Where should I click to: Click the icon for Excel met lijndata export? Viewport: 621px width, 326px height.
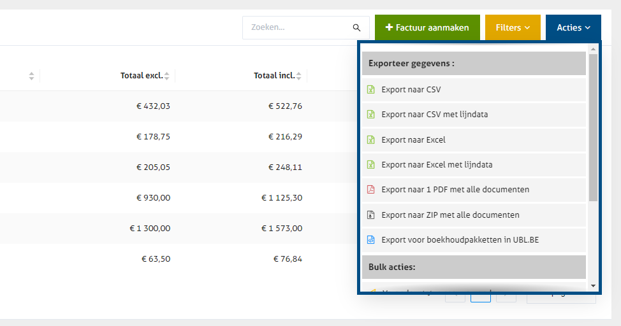(371, 165)
